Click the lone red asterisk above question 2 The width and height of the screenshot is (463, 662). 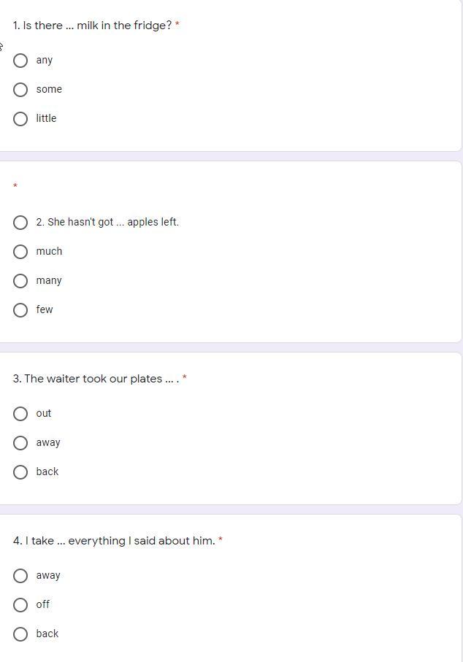(x=15, y=187)
